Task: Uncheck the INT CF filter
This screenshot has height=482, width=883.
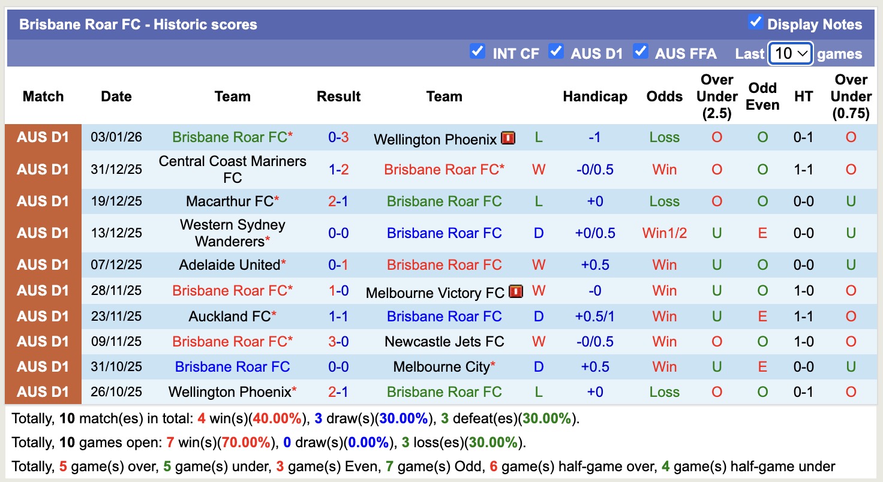Action: 477,52
